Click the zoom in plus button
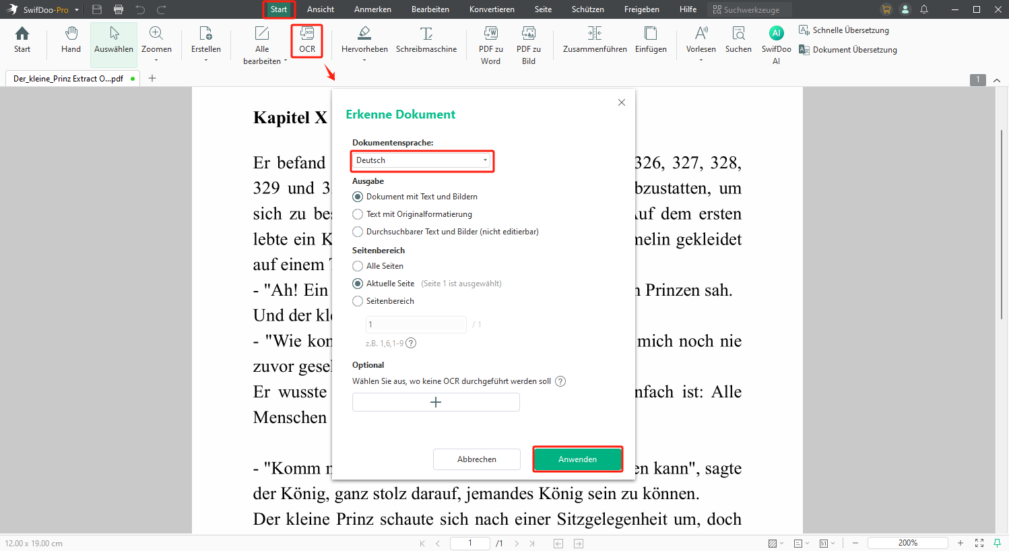 pyautogui.click(x=961, y=543)
